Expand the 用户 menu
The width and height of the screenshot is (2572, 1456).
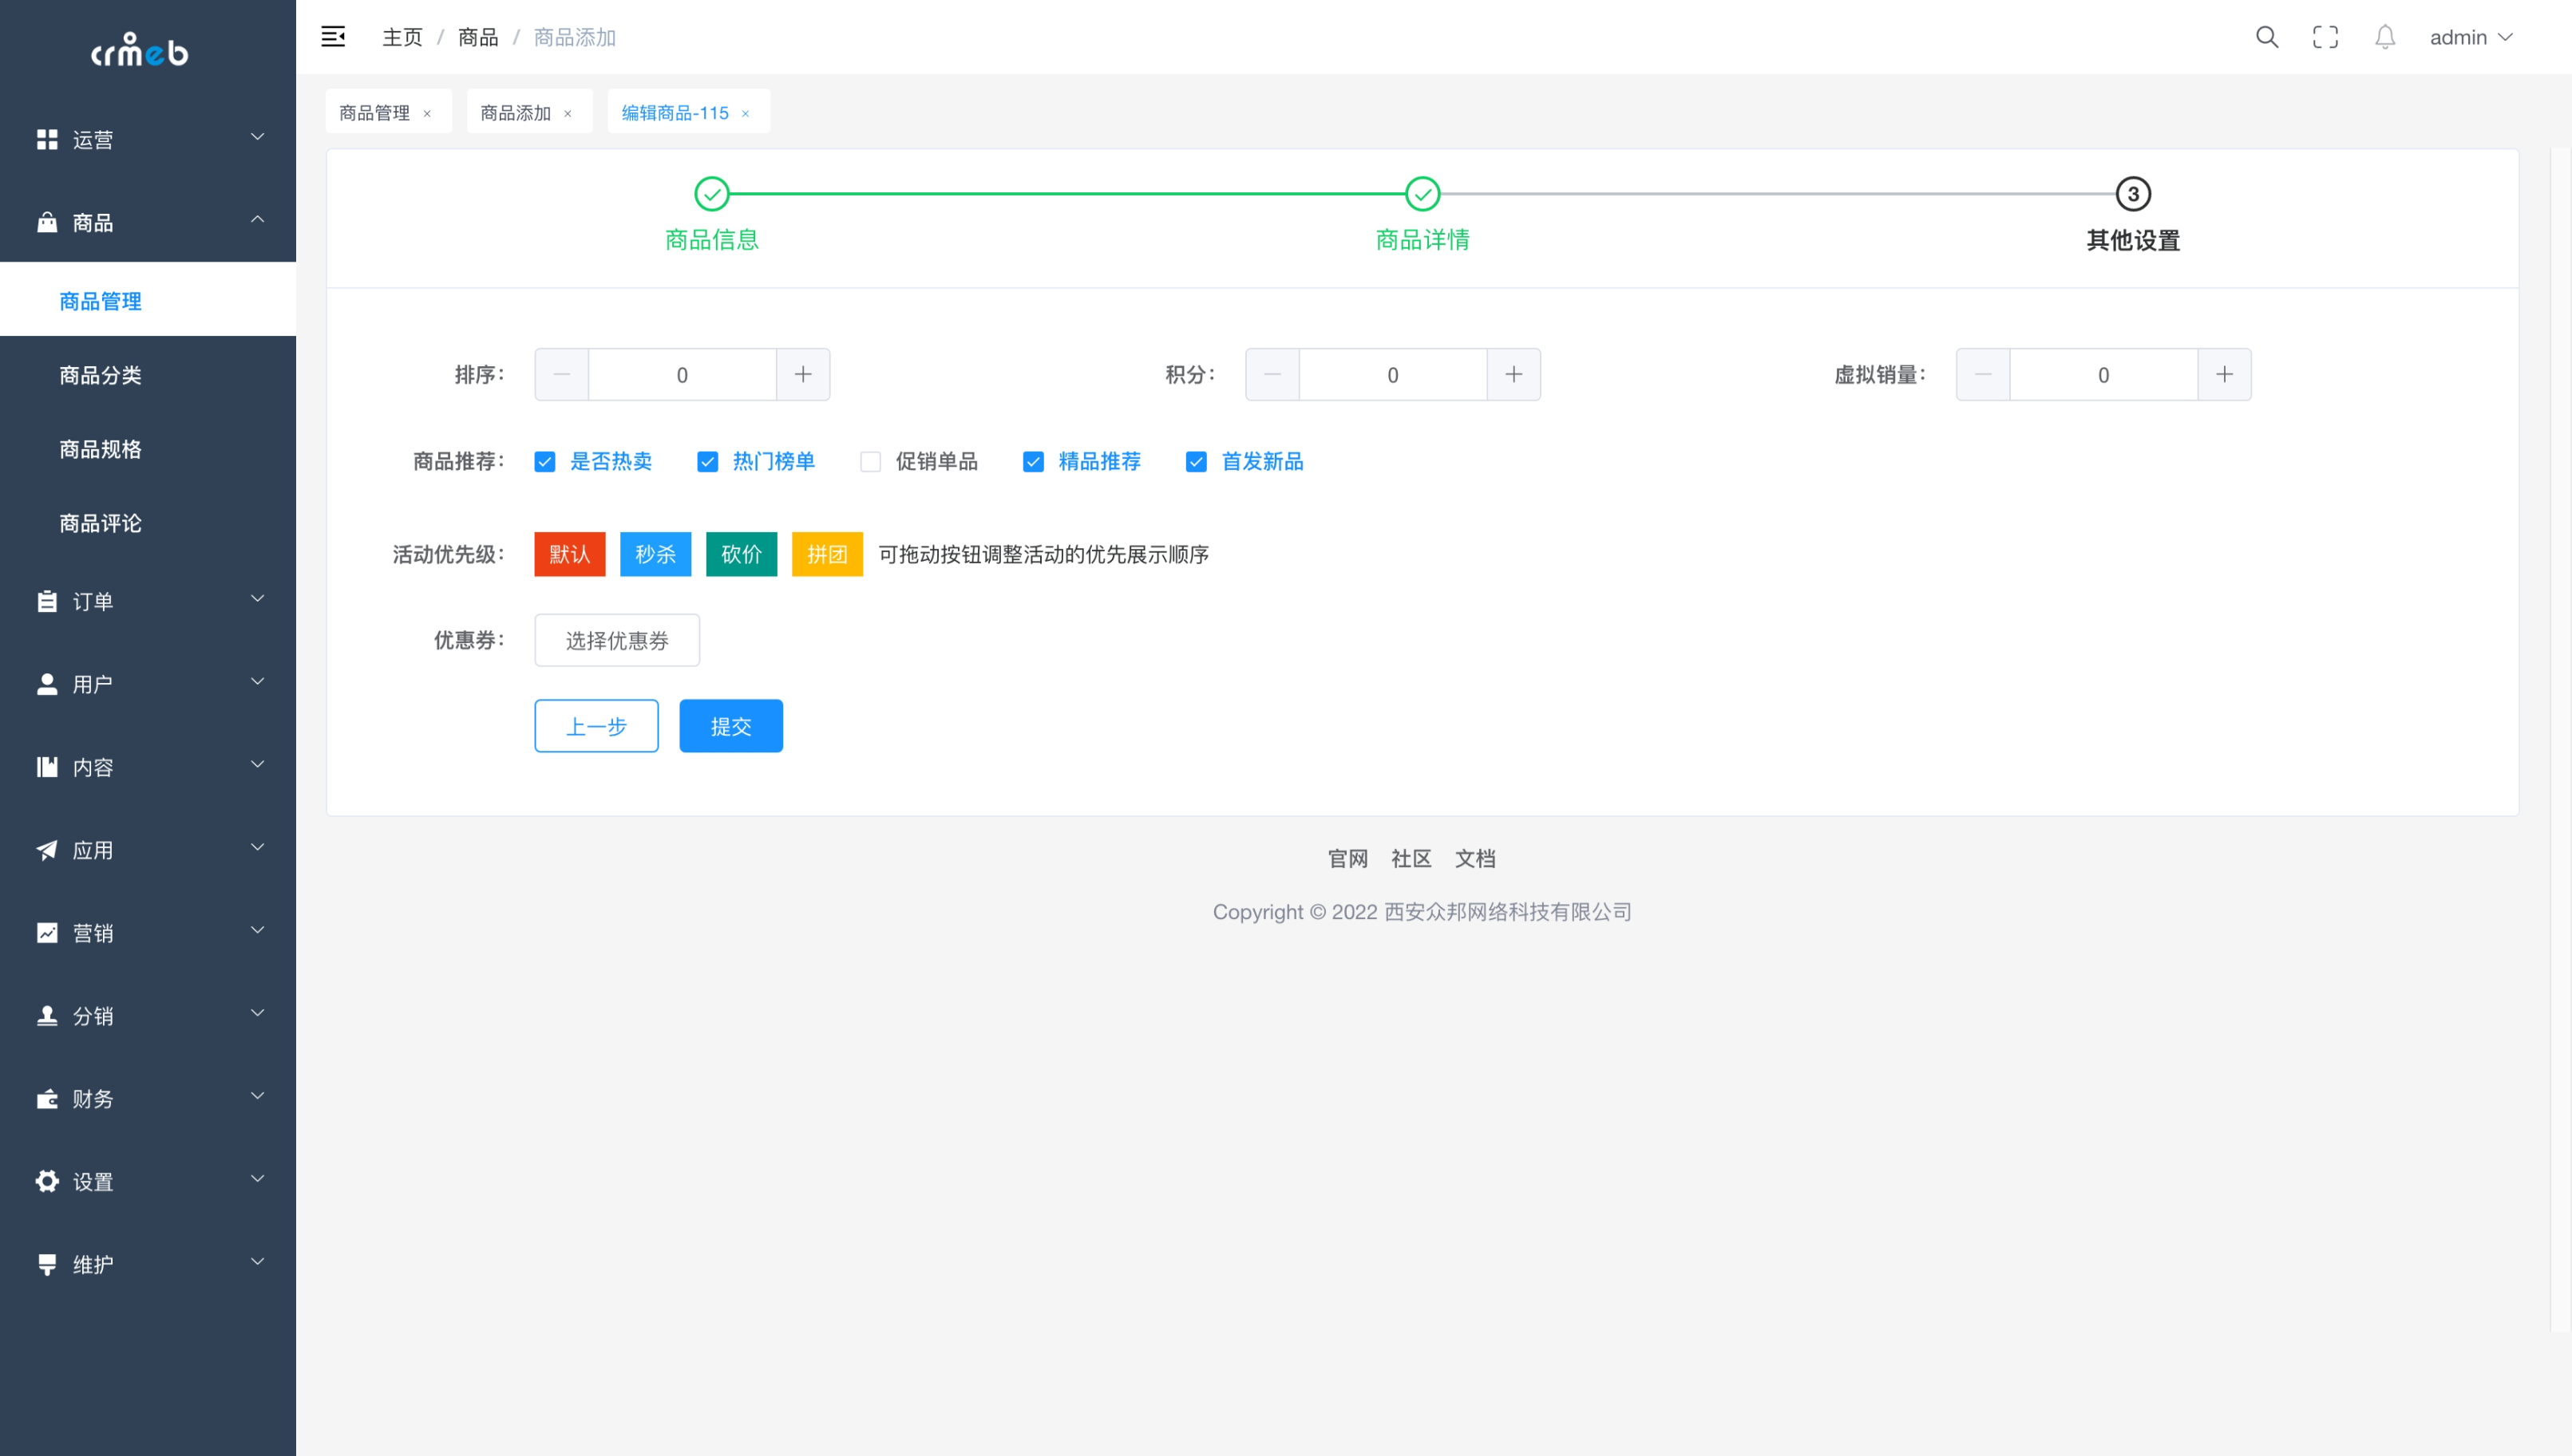257,682
